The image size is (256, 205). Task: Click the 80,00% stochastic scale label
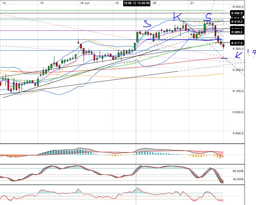point(238,171)
